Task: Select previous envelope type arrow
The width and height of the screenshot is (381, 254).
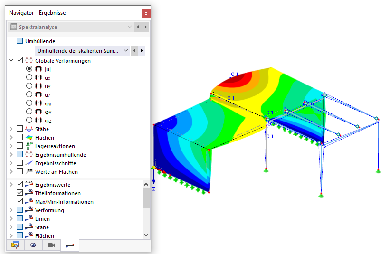Action: click(134, 50)
